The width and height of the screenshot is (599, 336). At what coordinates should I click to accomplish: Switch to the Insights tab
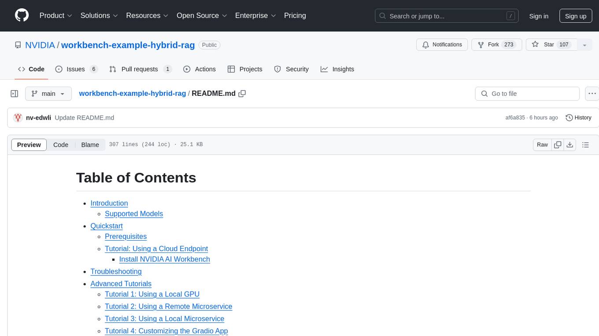pos(337,69)
